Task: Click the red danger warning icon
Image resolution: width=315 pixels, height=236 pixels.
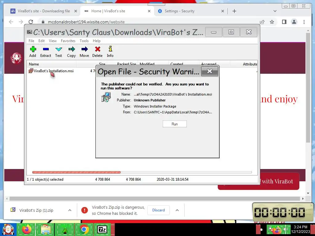Action: (85, 210)
